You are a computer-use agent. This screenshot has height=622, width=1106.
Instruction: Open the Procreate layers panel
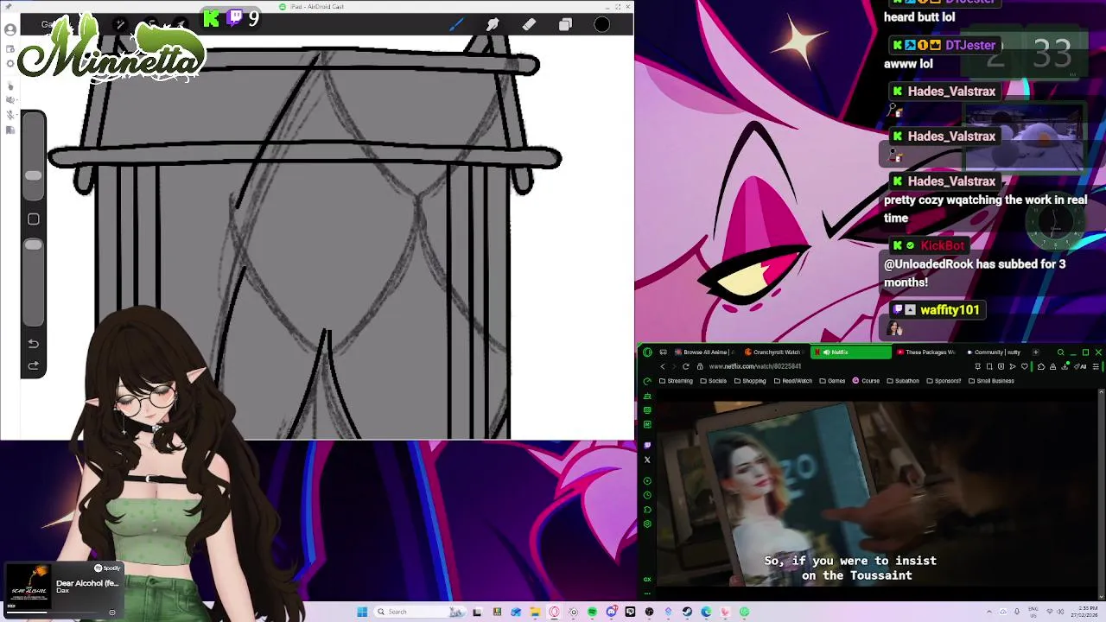pos(565,24)
